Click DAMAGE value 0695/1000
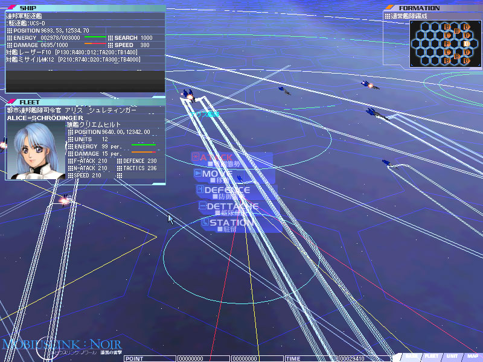The width and height of the screenshot is (483, 362). pyautogui.click(x=54, y=45)
